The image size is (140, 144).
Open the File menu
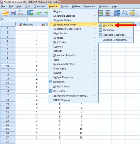[x=3, y=6]
